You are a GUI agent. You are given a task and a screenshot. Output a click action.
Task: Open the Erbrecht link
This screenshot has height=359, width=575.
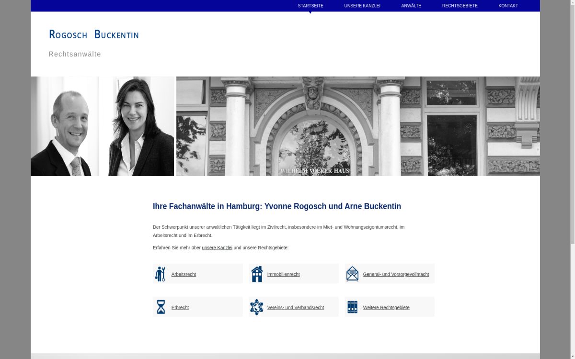coord(180,308)
